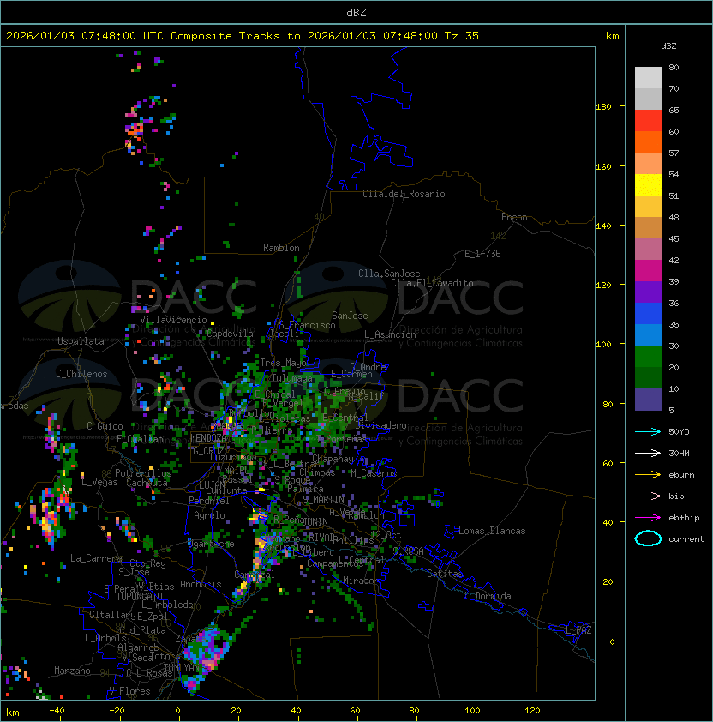Select the light gray 70-80 dBZ color swatch
Viewport: 713px width, 722px height.
[648, 77]
